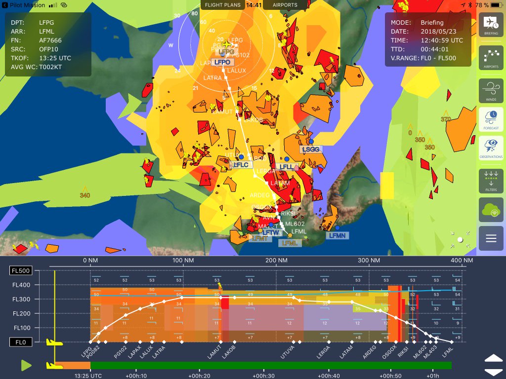The height and width of the screenshot is (379, 506).
Task: Open the Observations weather icon
Action: tap(490, 148)
